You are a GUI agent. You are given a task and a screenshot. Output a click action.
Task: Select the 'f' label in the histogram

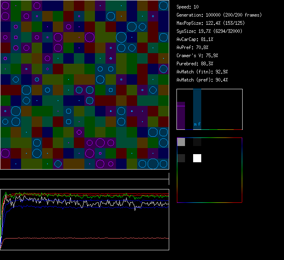coord(199,124)
